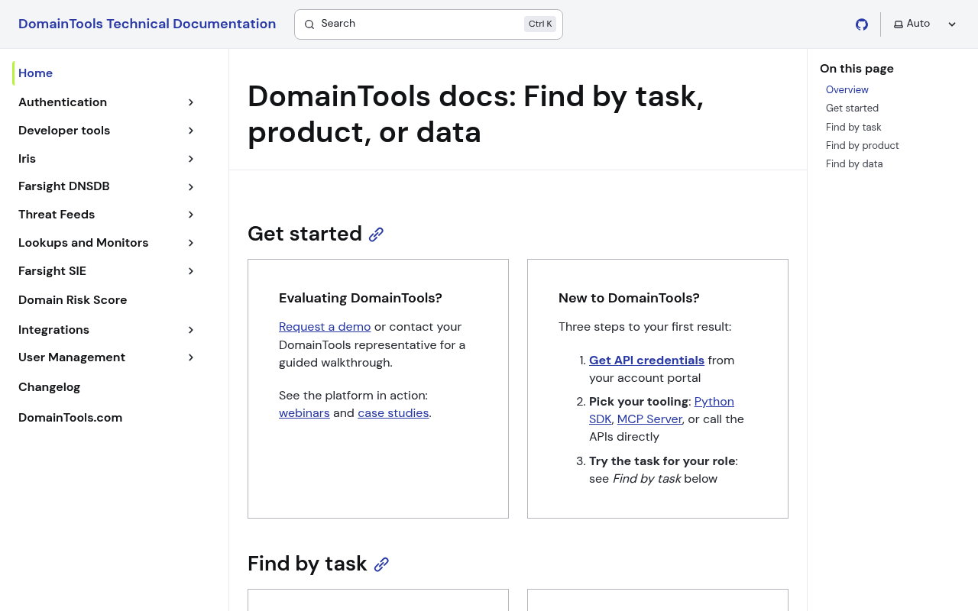Click the main page title heading
The image size is (978, 611).
pos(475,114)
